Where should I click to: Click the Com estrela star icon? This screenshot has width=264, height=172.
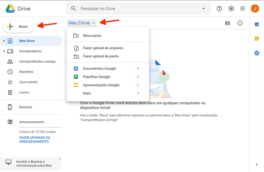(10, 82)
